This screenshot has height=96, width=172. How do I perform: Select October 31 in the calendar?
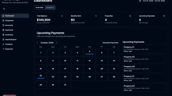(x=65, y=85)
